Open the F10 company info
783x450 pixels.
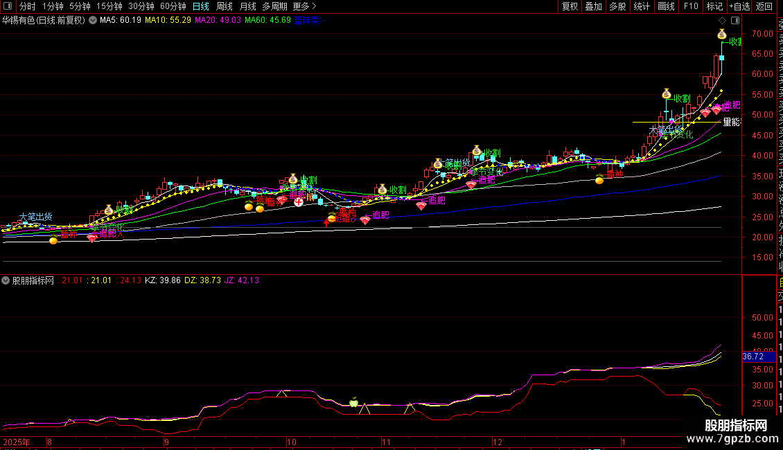691,7
